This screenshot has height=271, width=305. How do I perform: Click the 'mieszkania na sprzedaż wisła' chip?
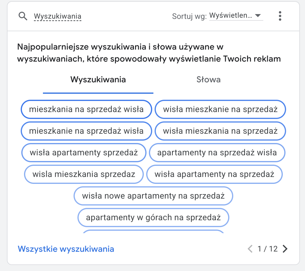[86, 109]
